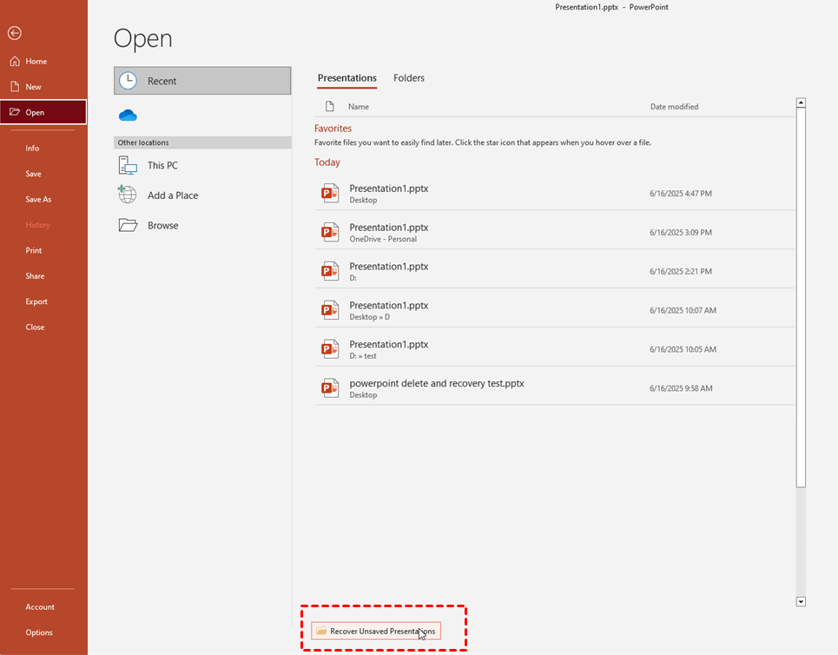Click icon of powerpoint delete and recovery test.pptx
The height and width of the screenshot is (655, 838).
pyautogui.click(x=330, y=388)
